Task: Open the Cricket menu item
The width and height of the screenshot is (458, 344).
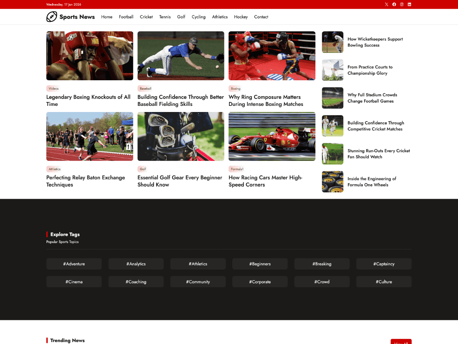Action: point(146,17)
